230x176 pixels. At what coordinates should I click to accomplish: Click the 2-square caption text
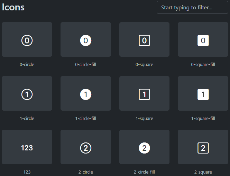pos(203,172)
